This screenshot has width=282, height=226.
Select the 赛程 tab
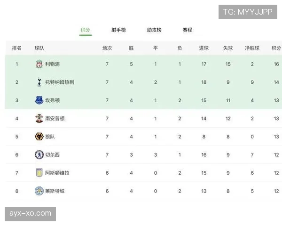188,30
